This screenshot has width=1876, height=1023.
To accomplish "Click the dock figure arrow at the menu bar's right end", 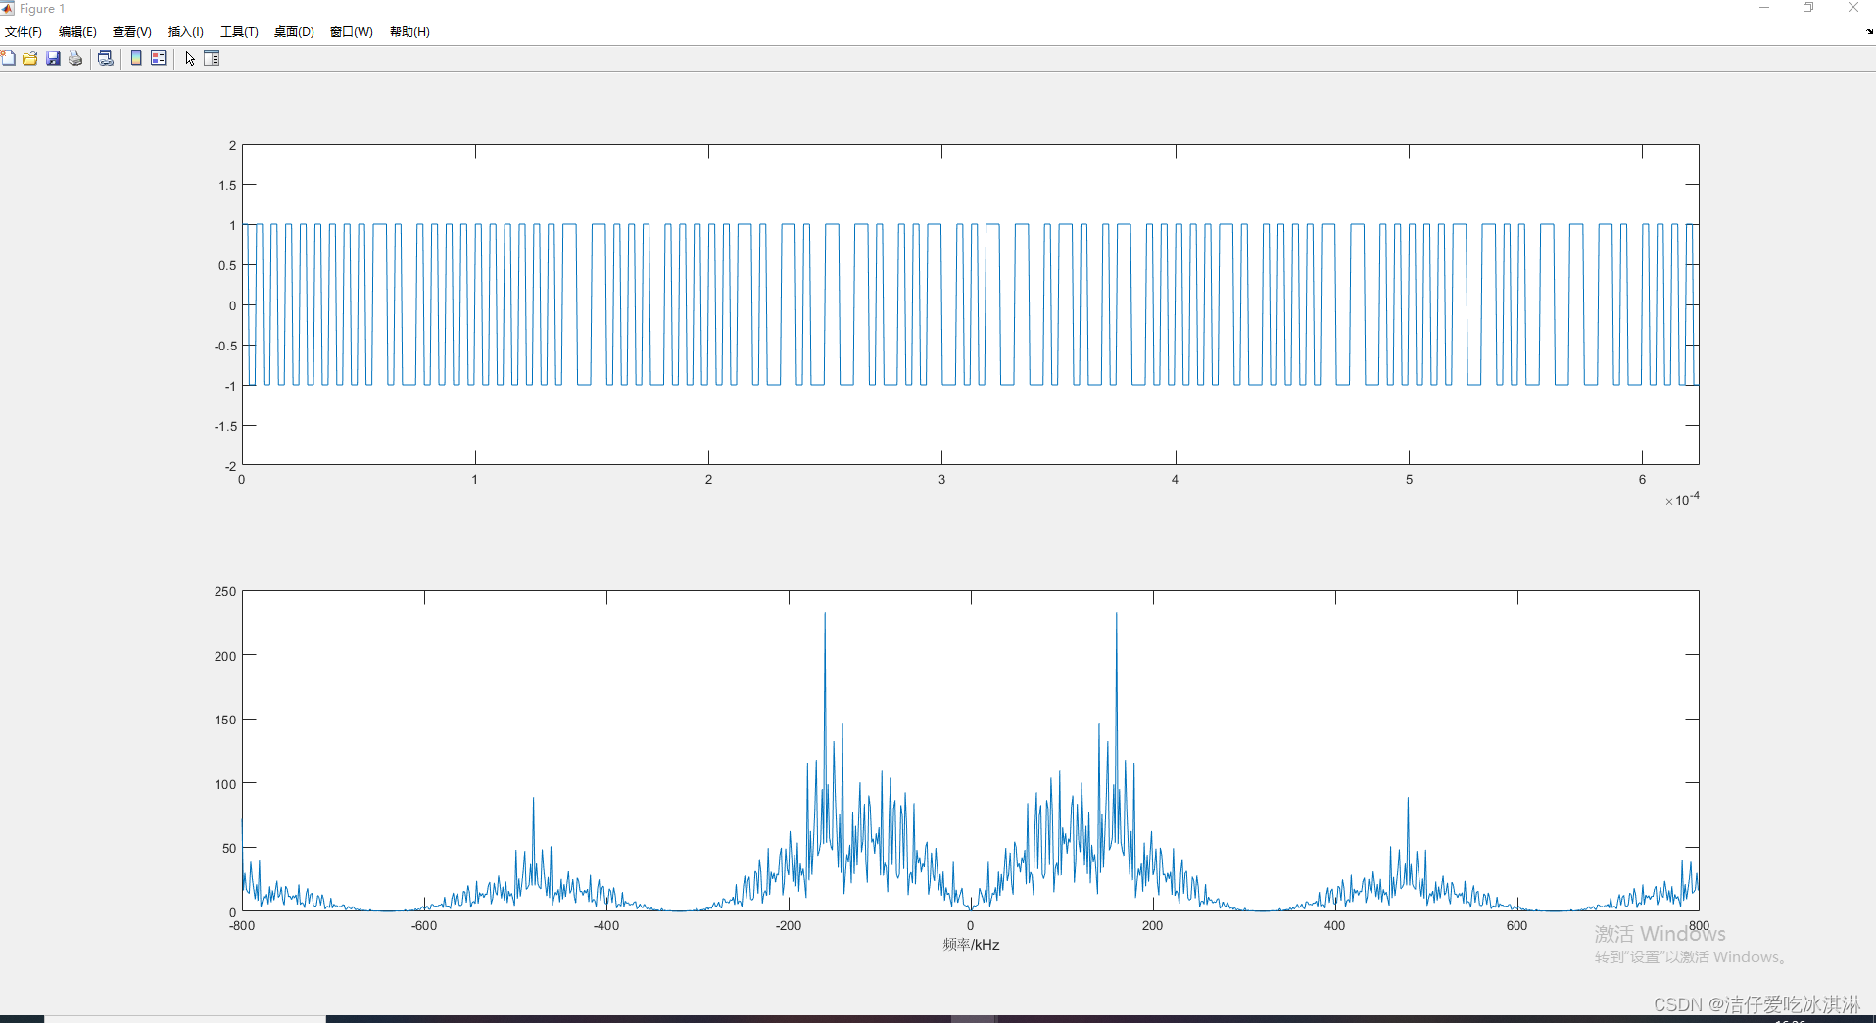I will point(1869,31).
